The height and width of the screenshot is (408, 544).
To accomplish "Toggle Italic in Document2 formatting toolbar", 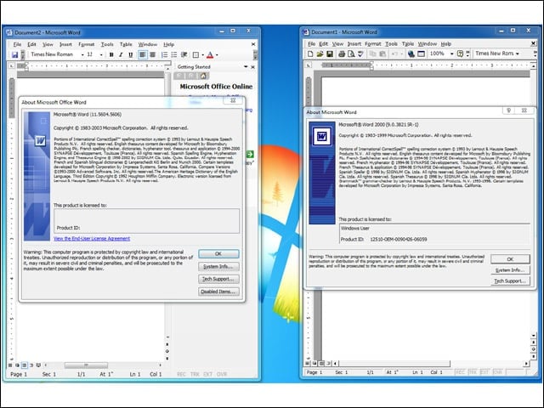I will coord(121,54).
